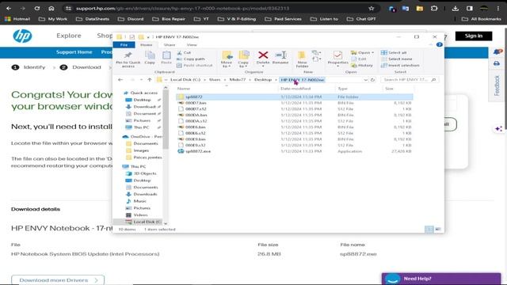Click the Search HP ENVY 17 search box
The height and width of the screenshot is (285, 507).
point(410,80)
